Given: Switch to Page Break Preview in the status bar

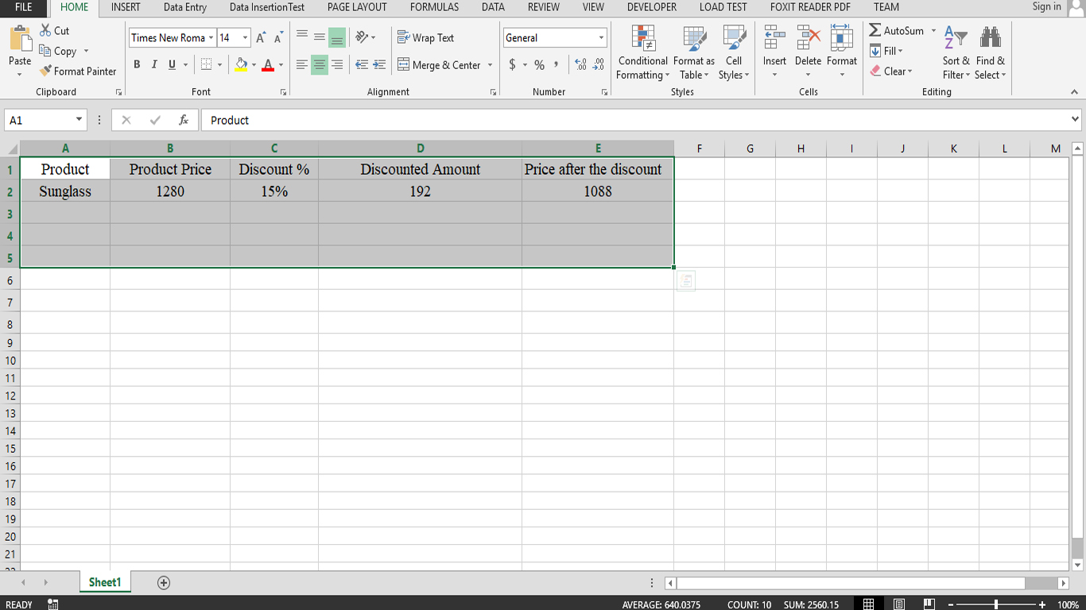Looking at the screenshot, I should 929,604.
